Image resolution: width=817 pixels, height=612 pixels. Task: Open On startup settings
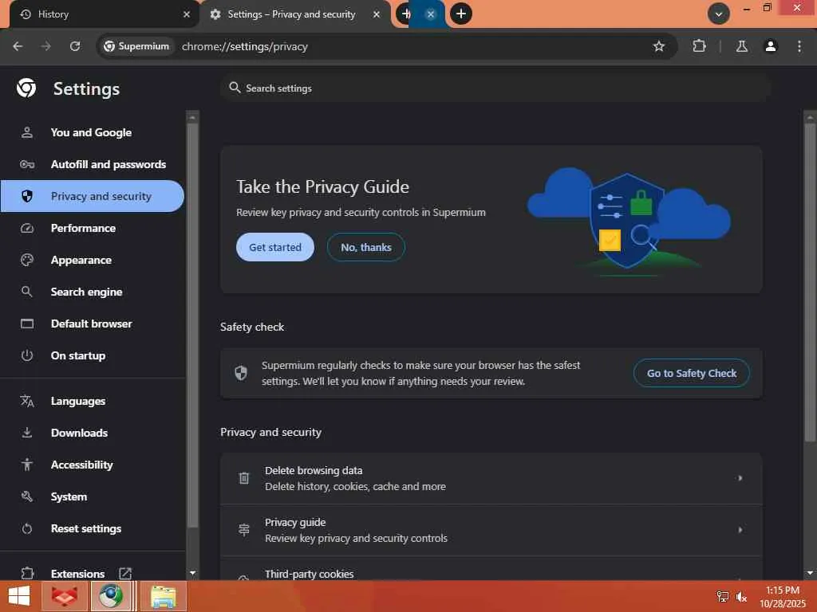[x=91, y=355]
